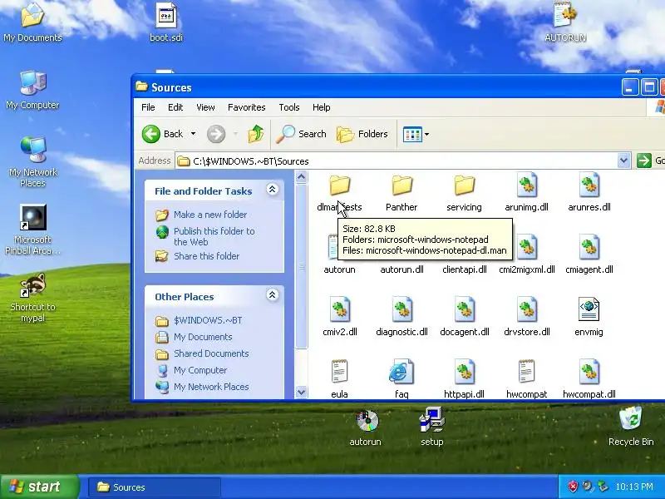
Task: Select the cmi2migxml.dll file
Action: pos(527,255)
